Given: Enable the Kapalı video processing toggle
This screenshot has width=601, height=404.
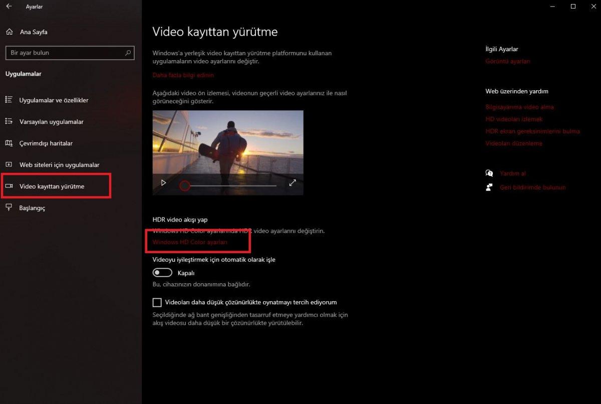Looking at the screenshot, I should [162, 272].
